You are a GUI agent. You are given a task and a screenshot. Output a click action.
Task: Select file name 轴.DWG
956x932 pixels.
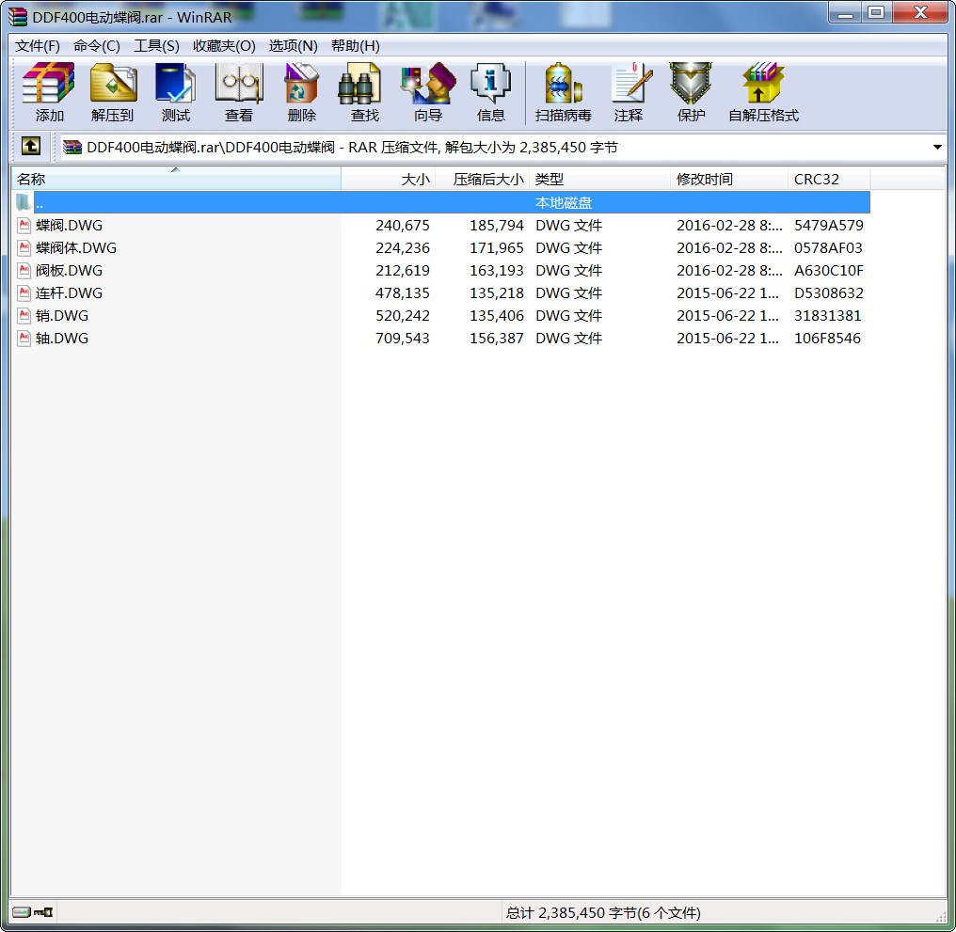click(x=62, y=339)
